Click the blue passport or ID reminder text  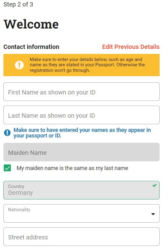pos(82,133)
